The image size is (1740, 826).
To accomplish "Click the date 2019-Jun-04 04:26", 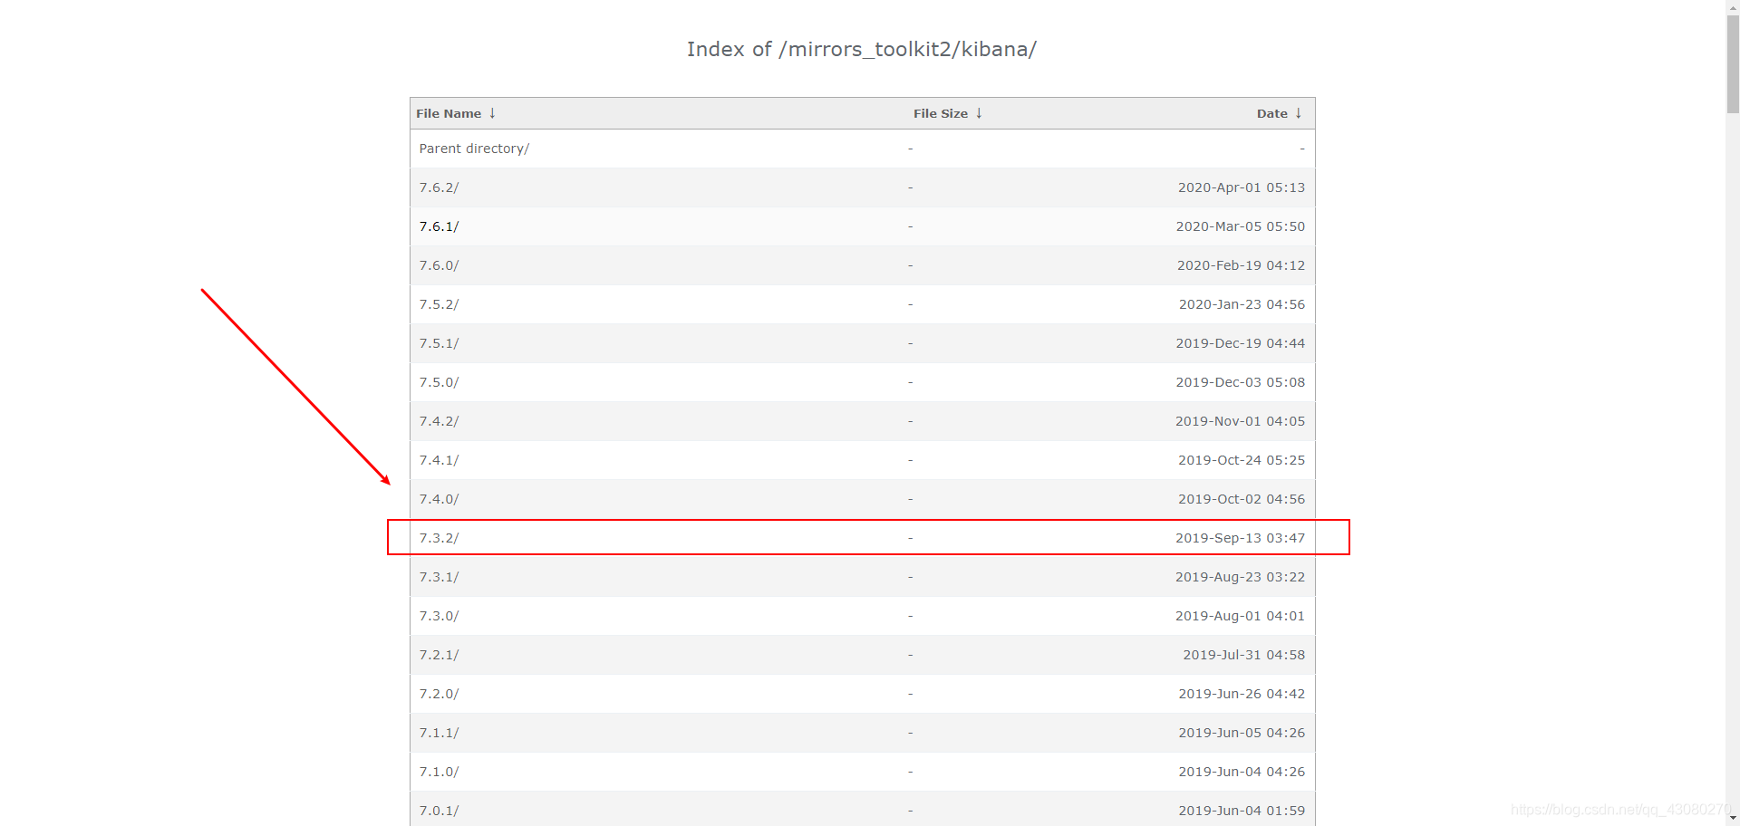I will (x=1242, y=772).
